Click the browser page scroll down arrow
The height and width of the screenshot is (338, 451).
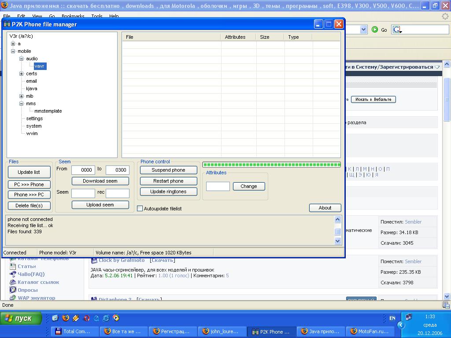tap(447, 296)
